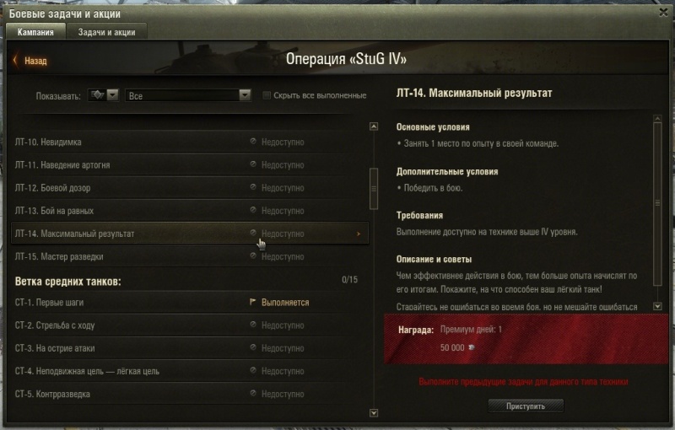The width and height of the screenshot is (675, 430).
Task: Click unavailable status icon for СТ-5 Контрразведка
Action: 253,393
